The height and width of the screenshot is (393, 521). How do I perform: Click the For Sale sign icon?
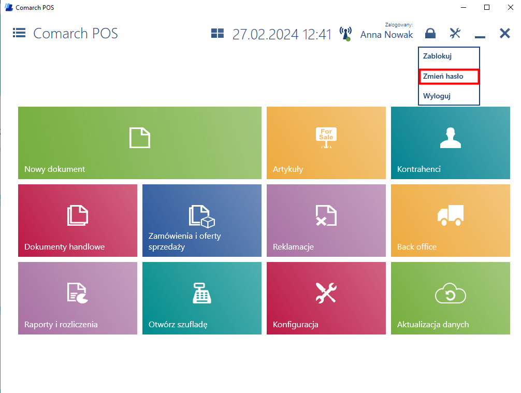pos(326,138)
